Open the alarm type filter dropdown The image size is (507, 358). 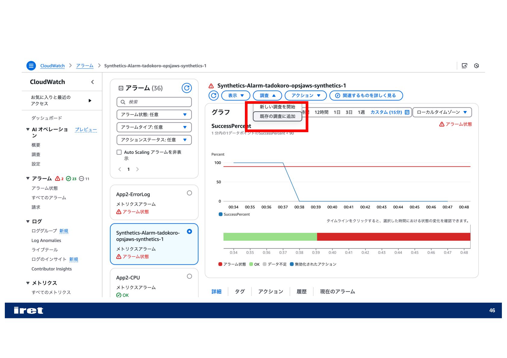pyautogui.click(x=154, y=127)
